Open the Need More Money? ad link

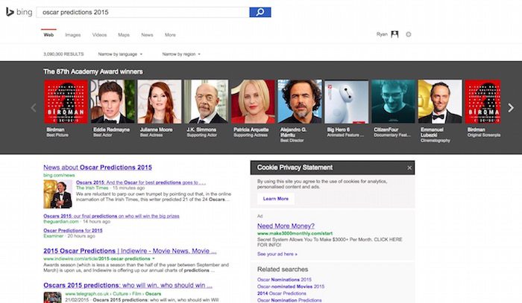click(286, 226)
